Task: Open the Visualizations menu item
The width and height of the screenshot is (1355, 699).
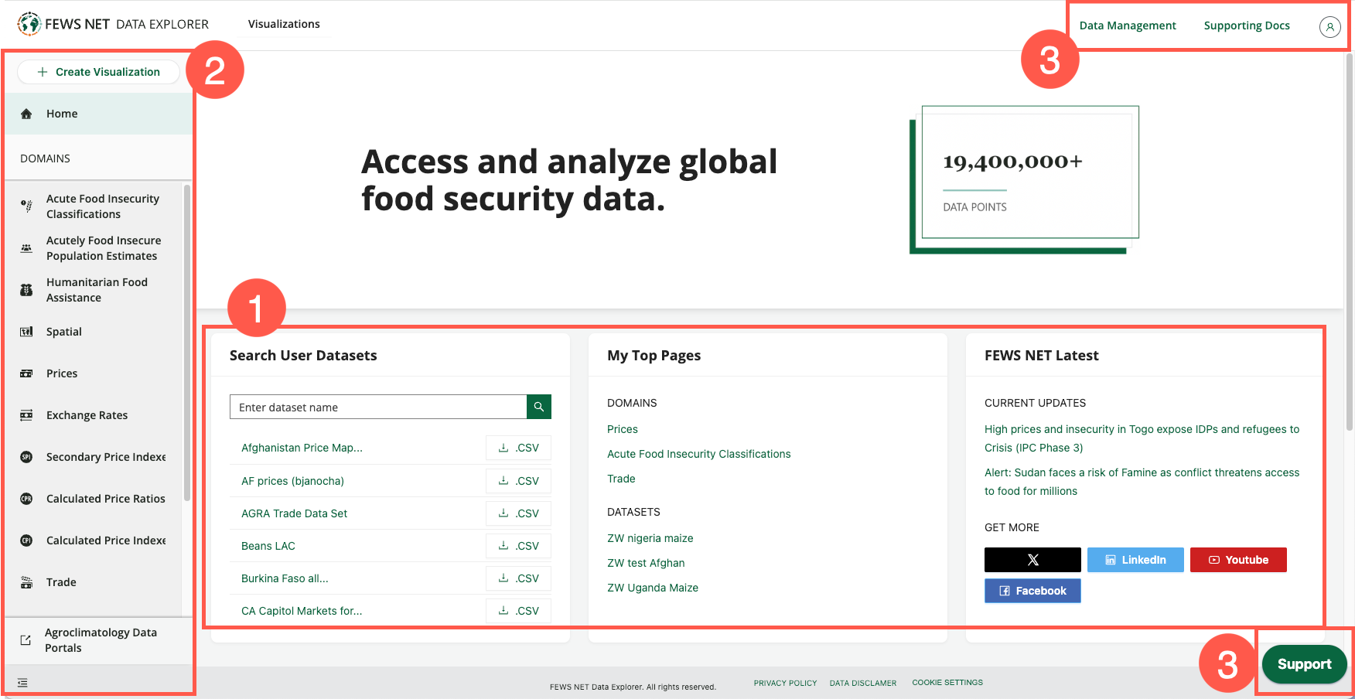Action: click(x=283, y=24)
